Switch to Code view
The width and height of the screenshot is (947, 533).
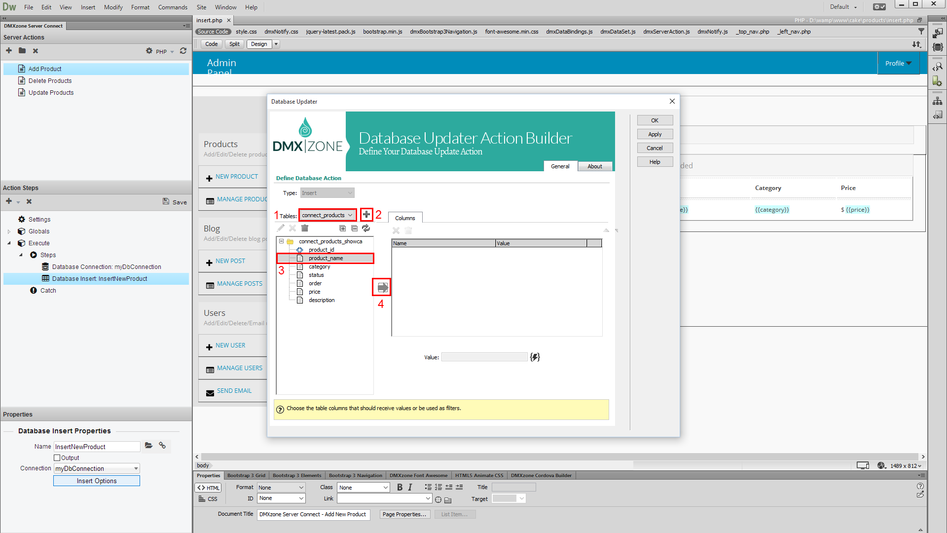(x=211, y=44)
